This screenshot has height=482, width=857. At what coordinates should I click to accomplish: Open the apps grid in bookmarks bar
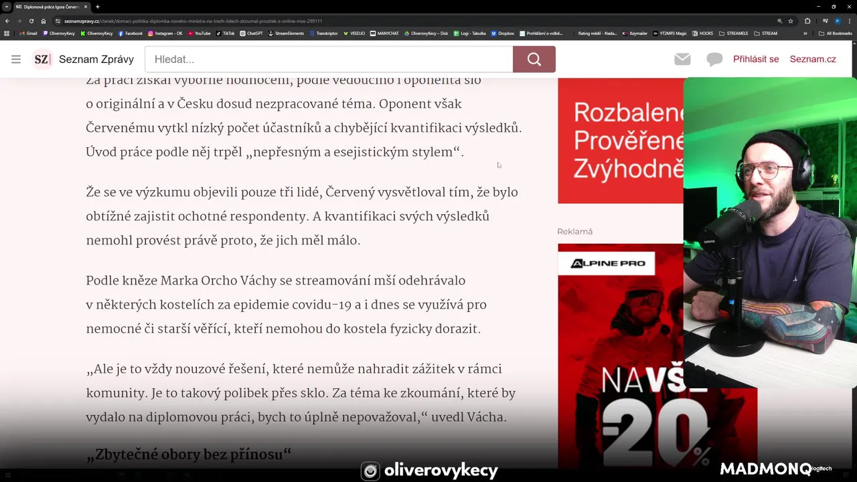pyautogui.click(x=7, y=33)
